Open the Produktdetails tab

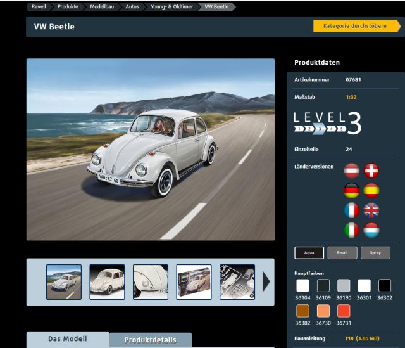pos(150,340)
